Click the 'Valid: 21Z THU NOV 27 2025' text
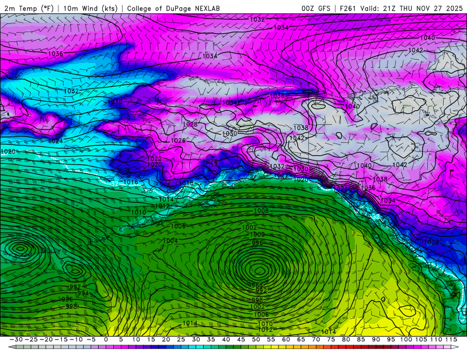467x350 pixels. coord(412,8)
